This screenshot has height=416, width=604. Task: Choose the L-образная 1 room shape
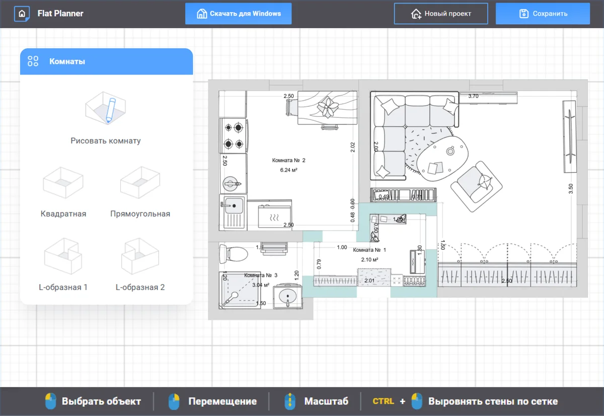[63, 256]
